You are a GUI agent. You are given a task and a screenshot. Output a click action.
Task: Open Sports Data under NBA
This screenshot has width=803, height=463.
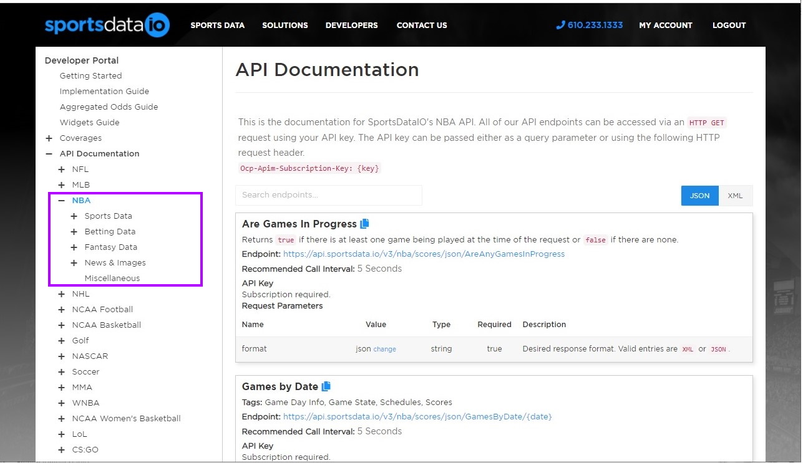109,216
